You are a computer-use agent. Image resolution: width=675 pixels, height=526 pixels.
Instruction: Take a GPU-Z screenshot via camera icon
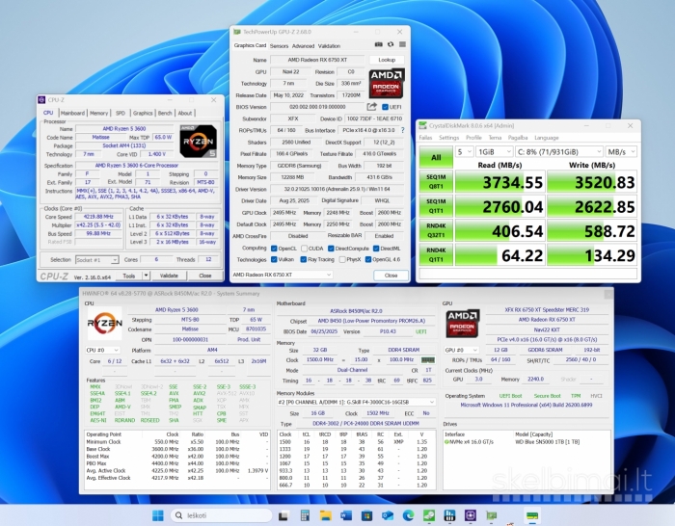(x=378, y=44)
